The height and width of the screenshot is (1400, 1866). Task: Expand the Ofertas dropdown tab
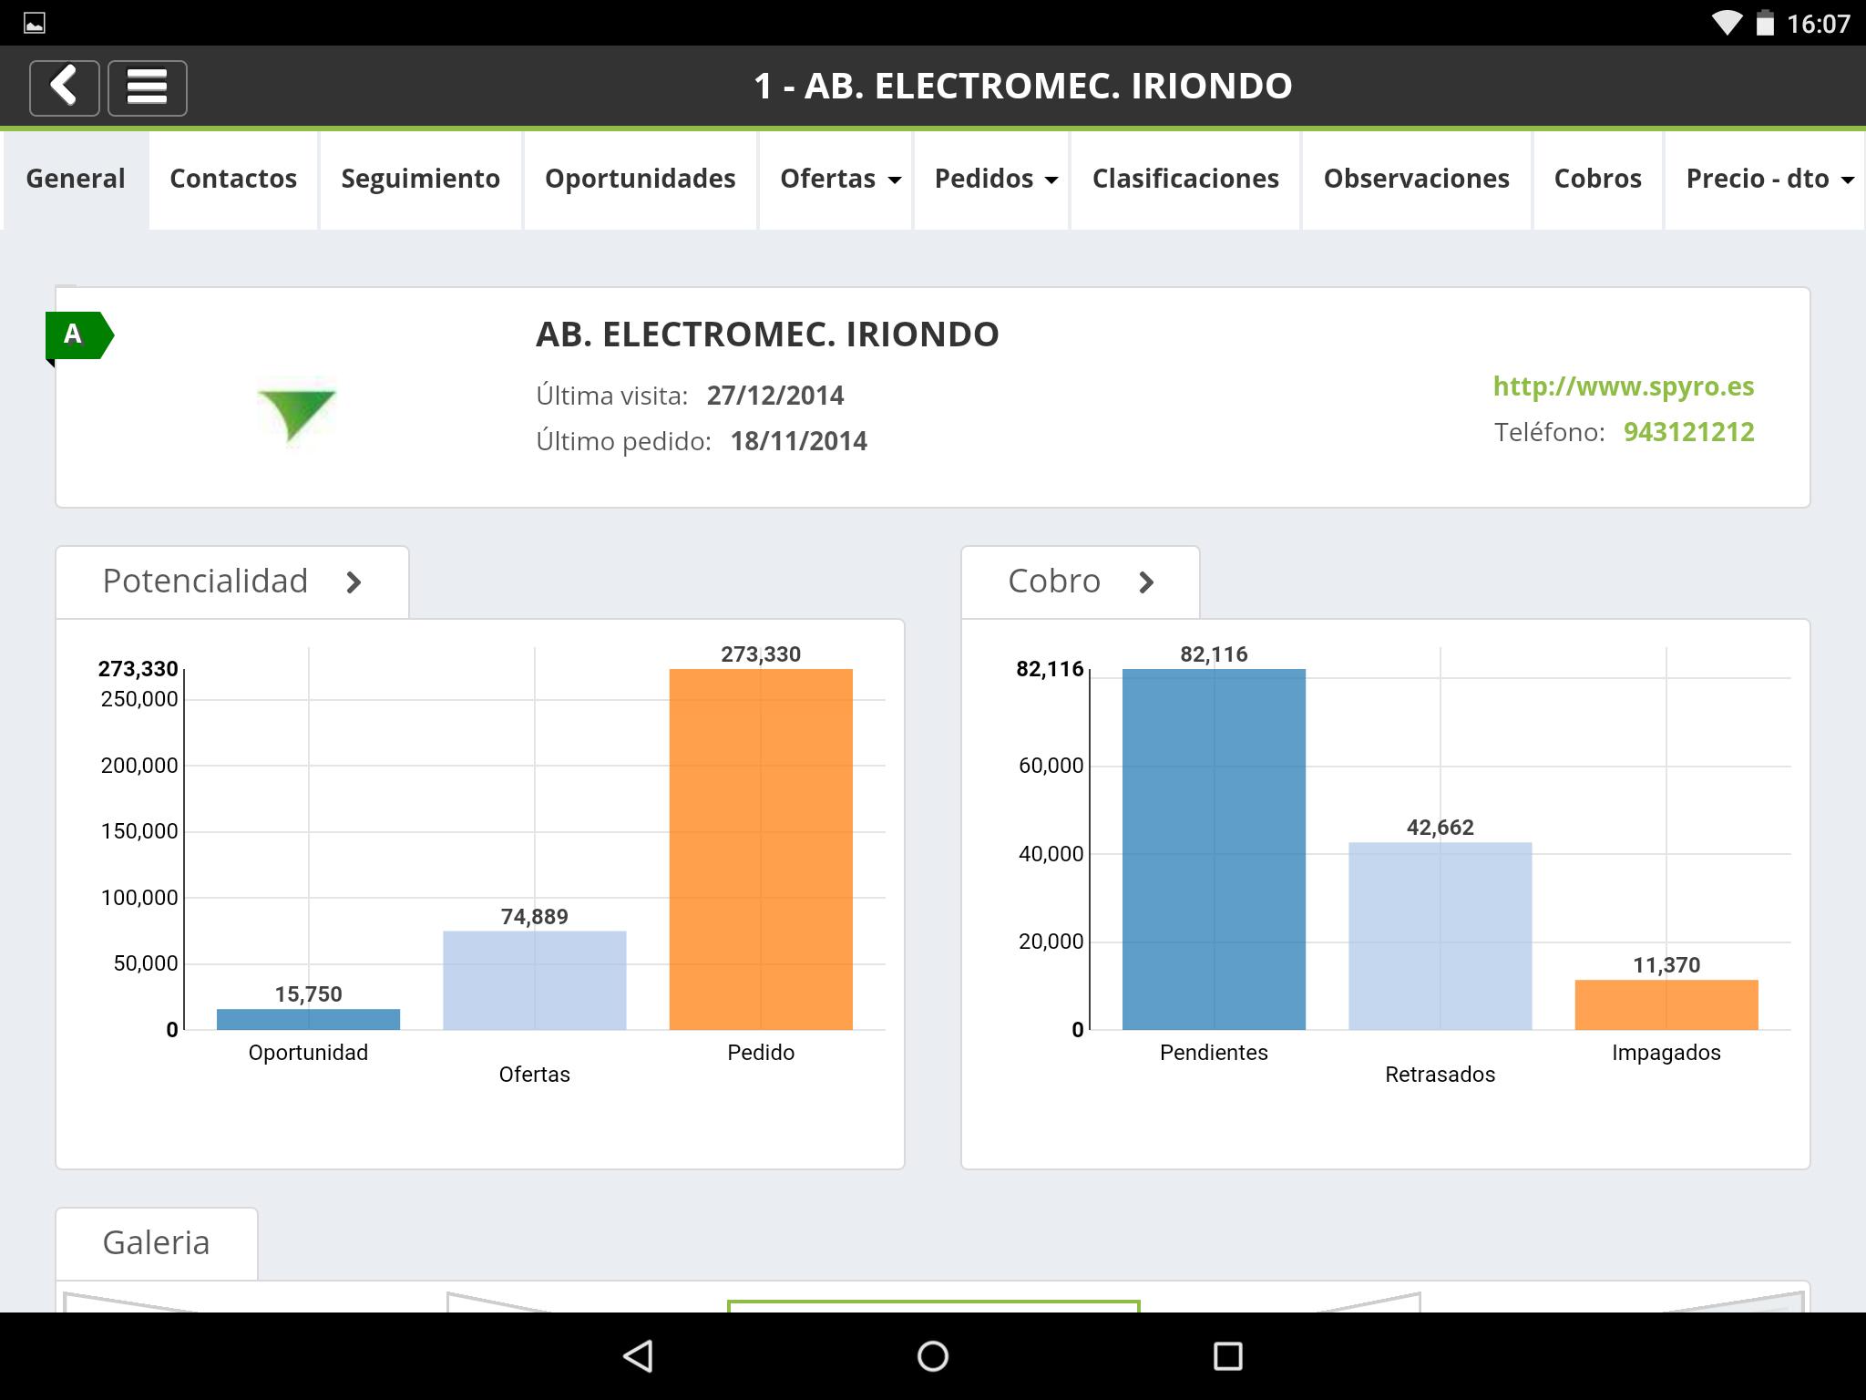coord(838,179)
